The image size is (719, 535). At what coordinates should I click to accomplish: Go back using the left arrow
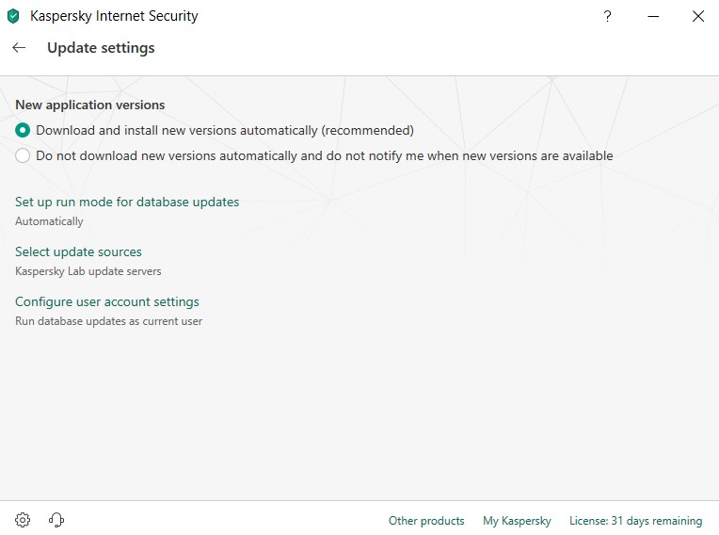click(x=19, y=47)
